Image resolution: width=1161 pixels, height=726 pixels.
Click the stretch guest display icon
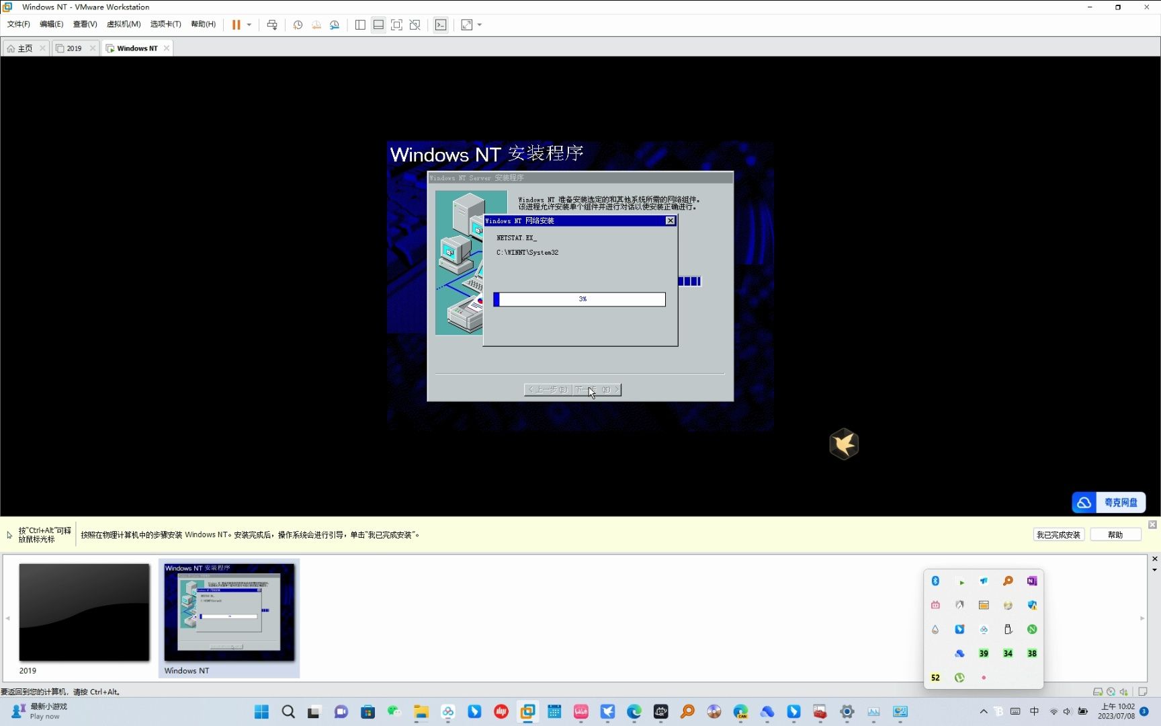pos(466,25)
